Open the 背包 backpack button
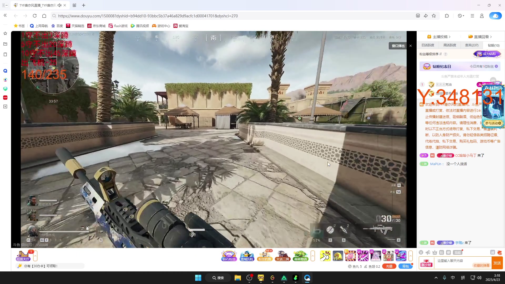Screen dimensions: 505x284 coord(405,266)
